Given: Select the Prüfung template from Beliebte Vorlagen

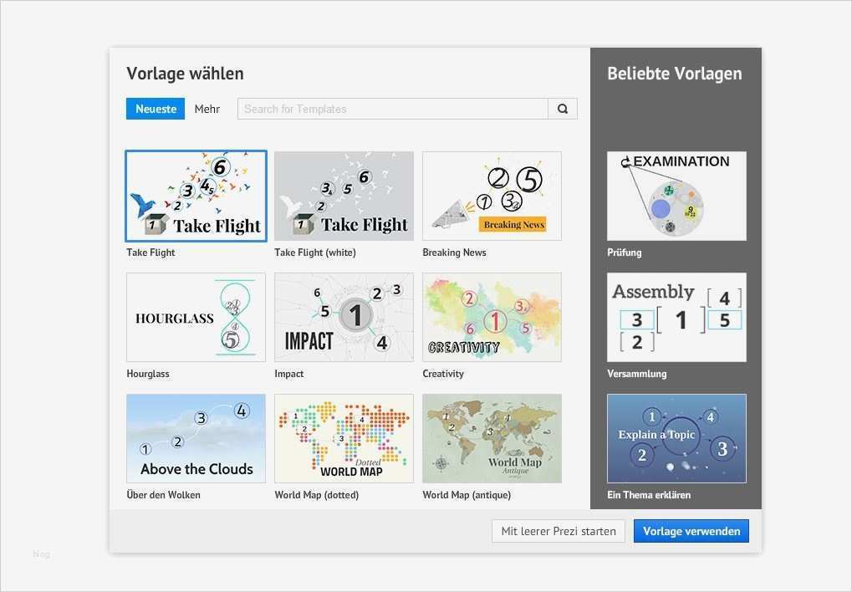Looking at the screenshot, I should (x=676, y=195).
